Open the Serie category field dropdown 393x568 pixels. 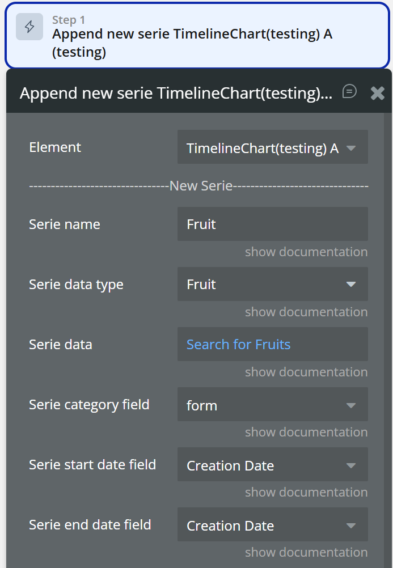[x=272, y=405]
